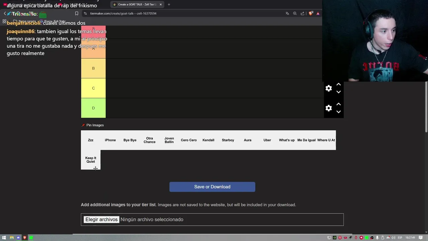Open settings gear for tier D row
The width and height of the screenshot is (428, 241).
(329, 108)
